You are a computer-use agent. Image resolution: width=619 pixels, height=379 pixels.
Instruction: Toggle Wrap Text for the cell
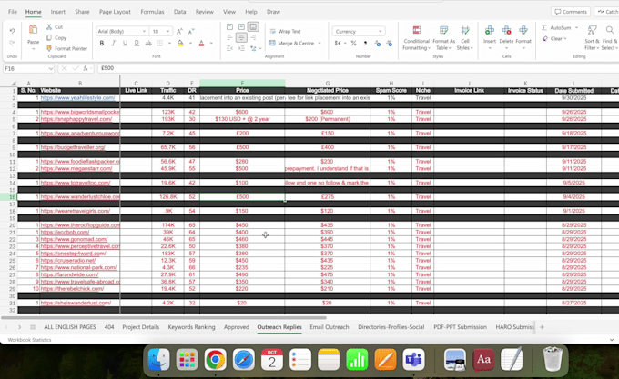click(x=285, y=32)
